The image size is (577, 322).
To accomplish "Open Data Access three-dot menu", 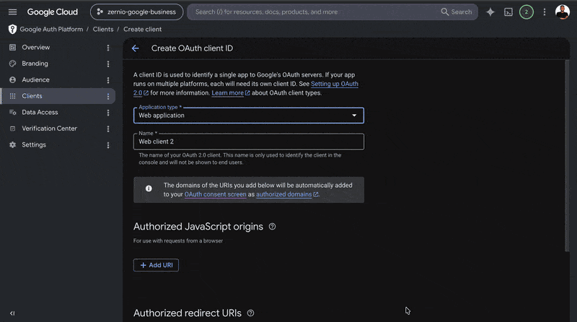I will 107,113.
